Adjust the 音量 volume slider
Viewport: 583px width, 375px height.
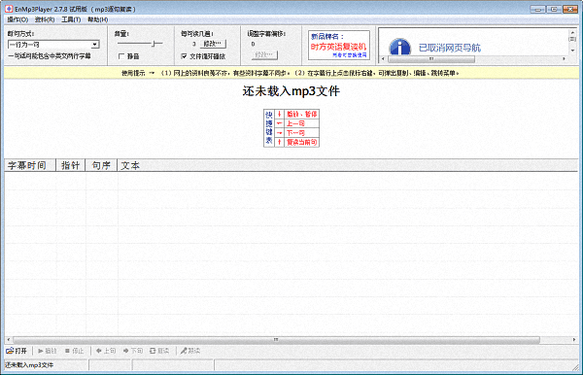[154, 44]
